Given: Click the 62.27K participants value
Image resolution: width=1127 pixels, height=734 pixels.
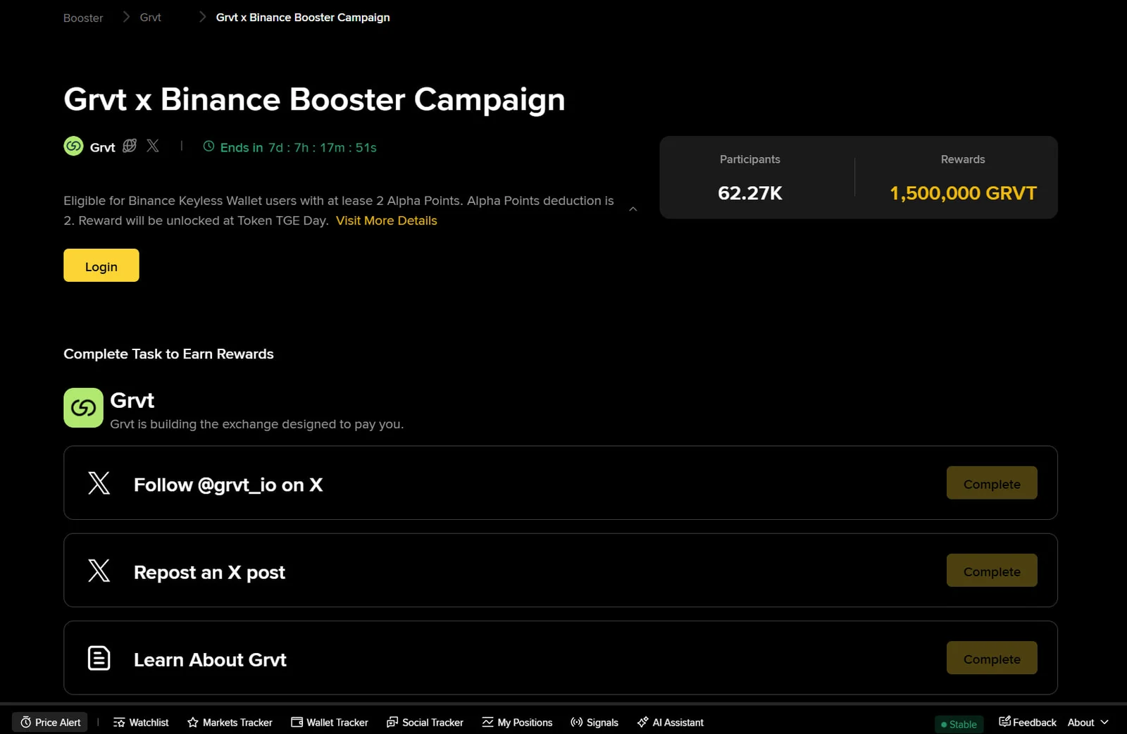Looking at the screenshot, I should click(x=750, y=193).
